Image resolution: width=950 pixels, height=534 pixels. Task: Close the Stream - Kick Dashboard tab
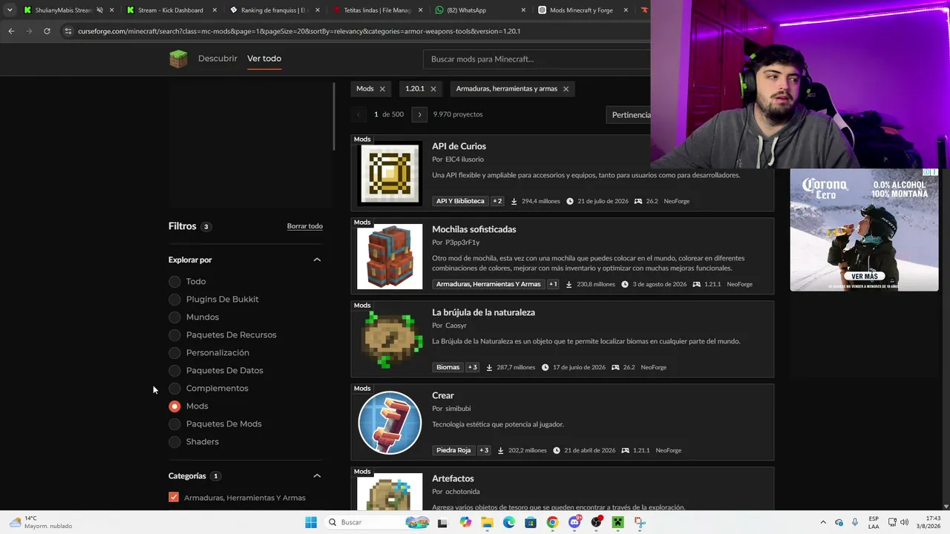point(215,10)
